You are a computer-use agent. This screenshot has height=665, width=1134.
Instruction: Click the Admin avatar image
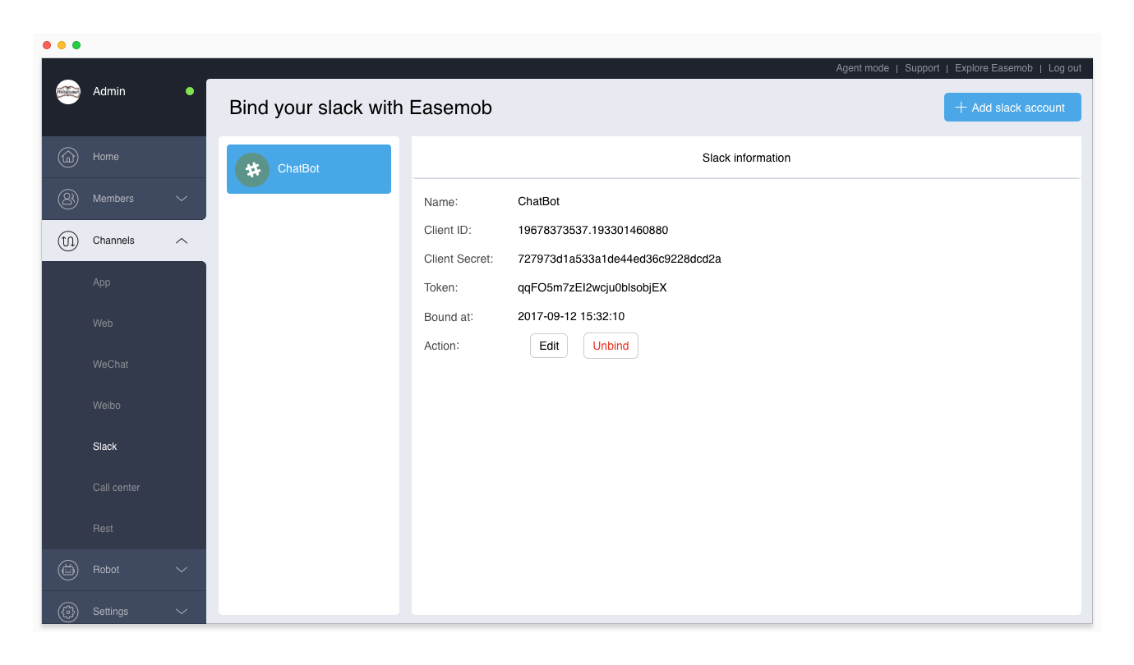[68, 92]
